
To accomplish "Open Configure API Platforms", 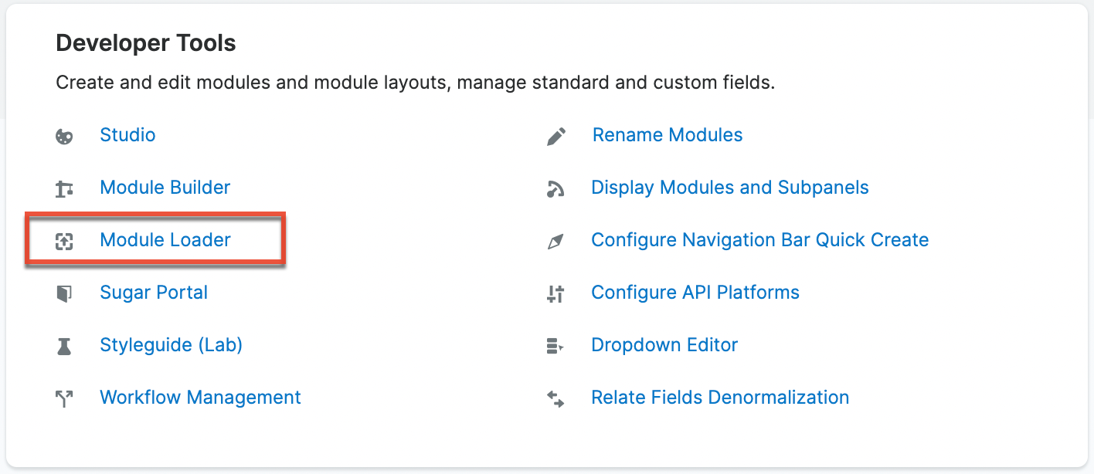I will pos(695,293).
